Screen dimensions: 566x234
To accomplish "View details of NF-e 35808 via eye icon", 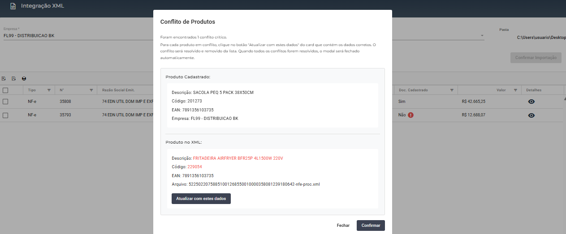I will (x=531, y=102).
